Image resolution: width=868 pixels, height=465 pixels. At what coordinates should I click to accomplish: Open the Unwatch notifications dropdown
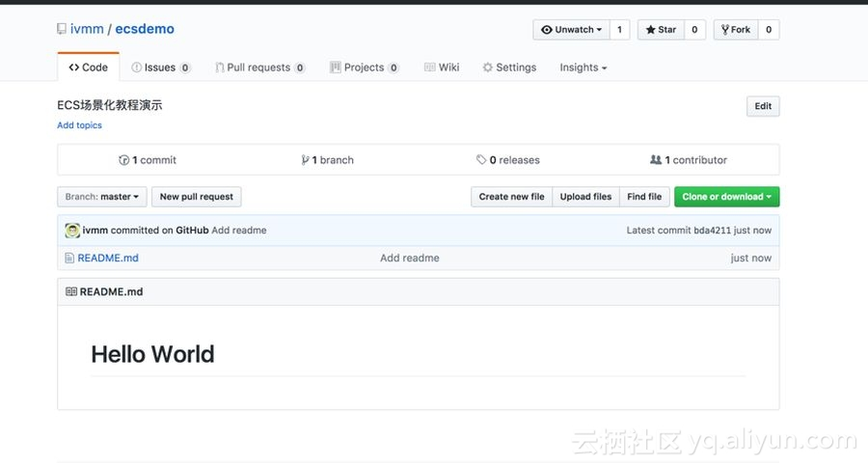click(x=571, y=30)
